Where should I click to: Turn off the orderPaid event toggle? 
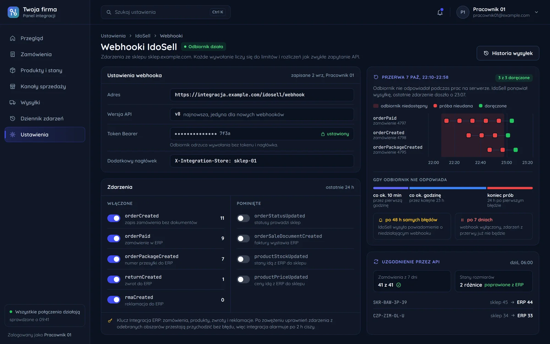click(114, 239)
